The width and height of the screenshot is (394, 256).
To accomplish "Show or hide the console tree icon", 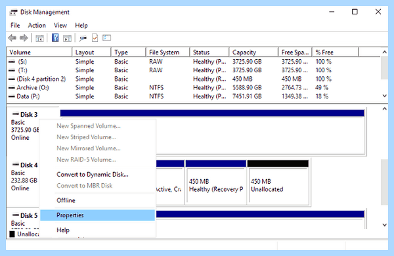I will [x=39, y=39].
